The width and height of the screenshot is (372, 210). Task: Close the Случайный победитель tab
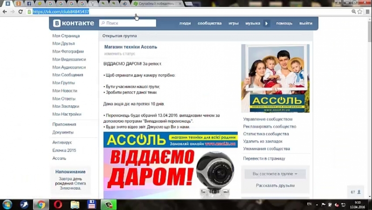coord(180,4)
